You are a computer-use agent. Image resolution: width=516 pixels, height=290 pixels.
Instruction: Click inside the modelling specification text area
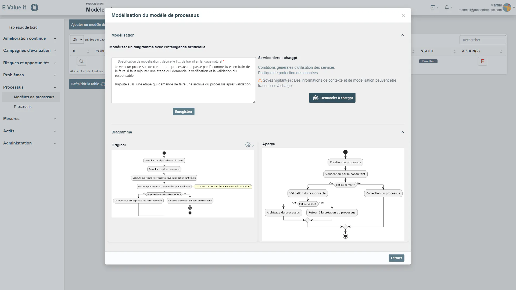click(184, 80)
